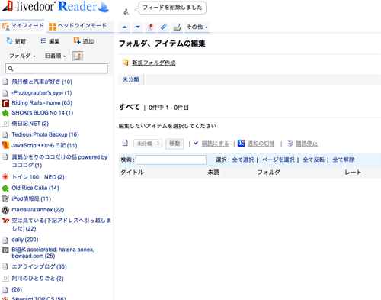
Task: Click the macialala:annex WordPress icon
Action: [5, 210]
